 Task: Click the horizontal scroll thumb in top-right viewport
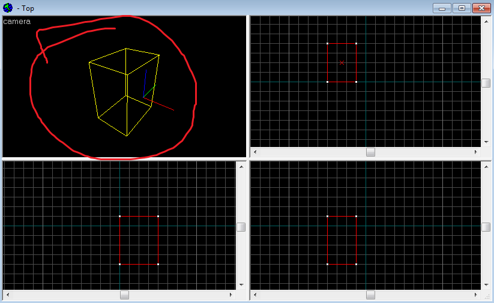click(370, 152)
